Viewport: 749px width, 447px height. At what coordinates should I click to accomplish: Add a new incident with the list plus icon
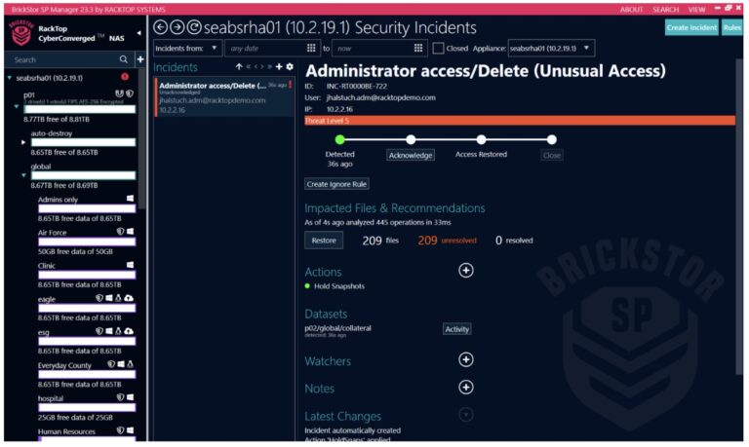(x=279, y=67)
